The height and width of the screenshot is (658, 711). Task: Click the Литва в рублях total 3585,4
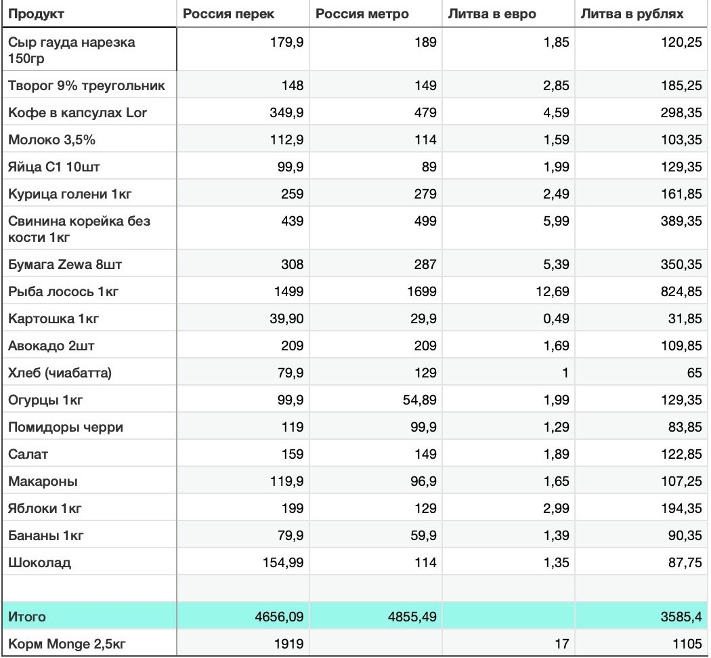click(x=641, y=617)
